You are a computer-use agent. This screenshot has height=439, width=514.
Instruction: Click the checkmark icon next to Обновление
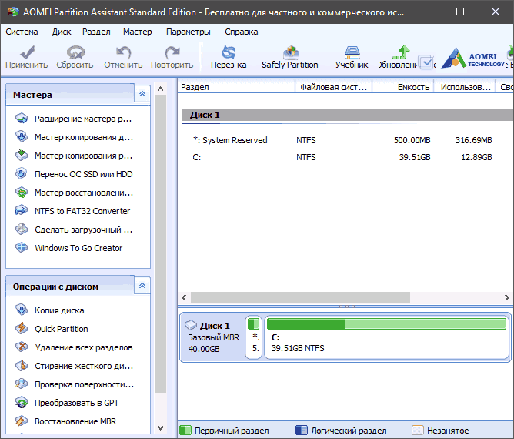pyautogui.click(x=426, y=62)
